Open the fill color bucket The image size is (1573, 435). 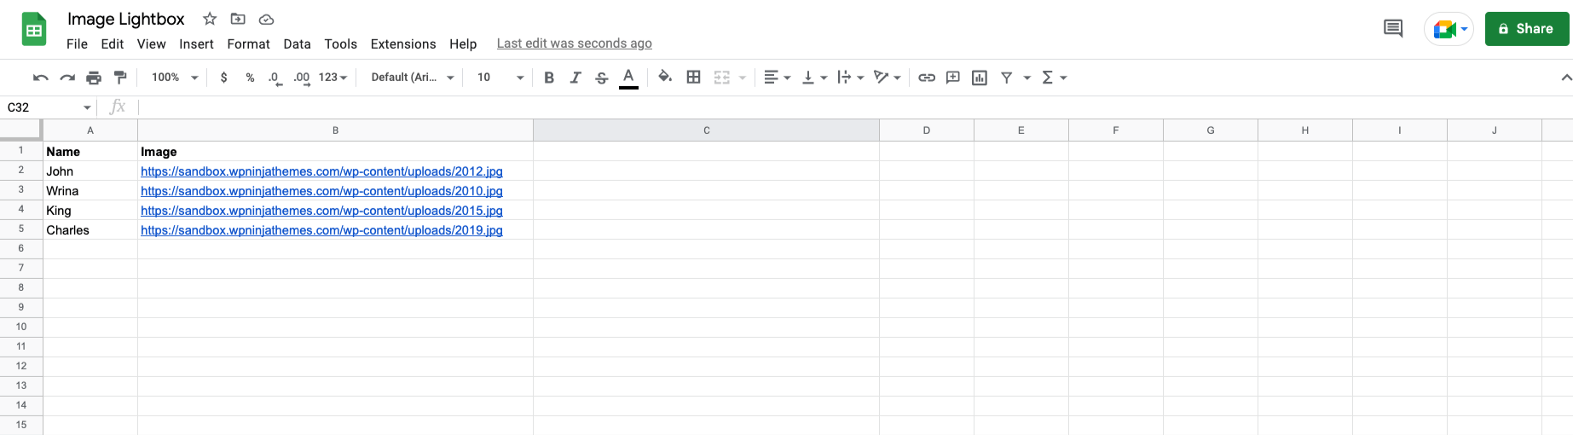665,78
